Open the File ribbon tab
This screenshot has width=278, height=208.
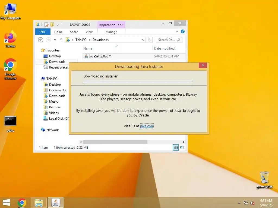(x=43, y=32)
